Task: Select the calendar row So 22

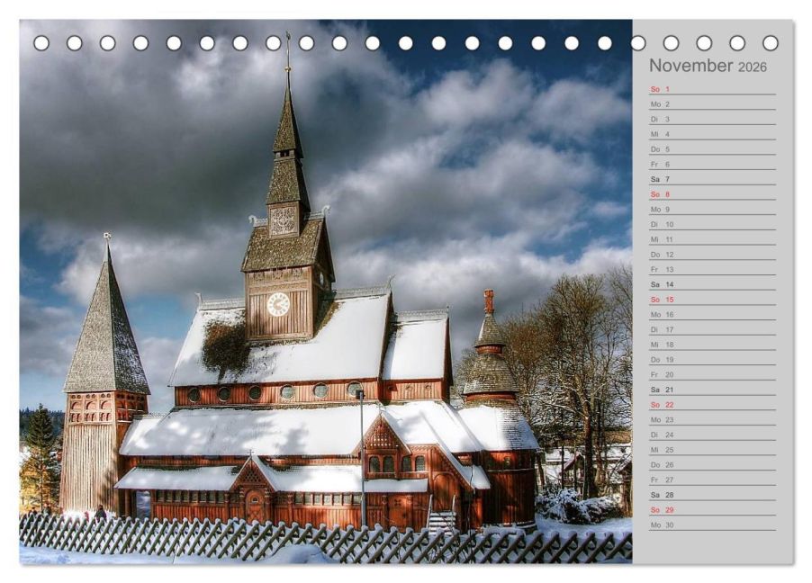Action: (713, 404)
